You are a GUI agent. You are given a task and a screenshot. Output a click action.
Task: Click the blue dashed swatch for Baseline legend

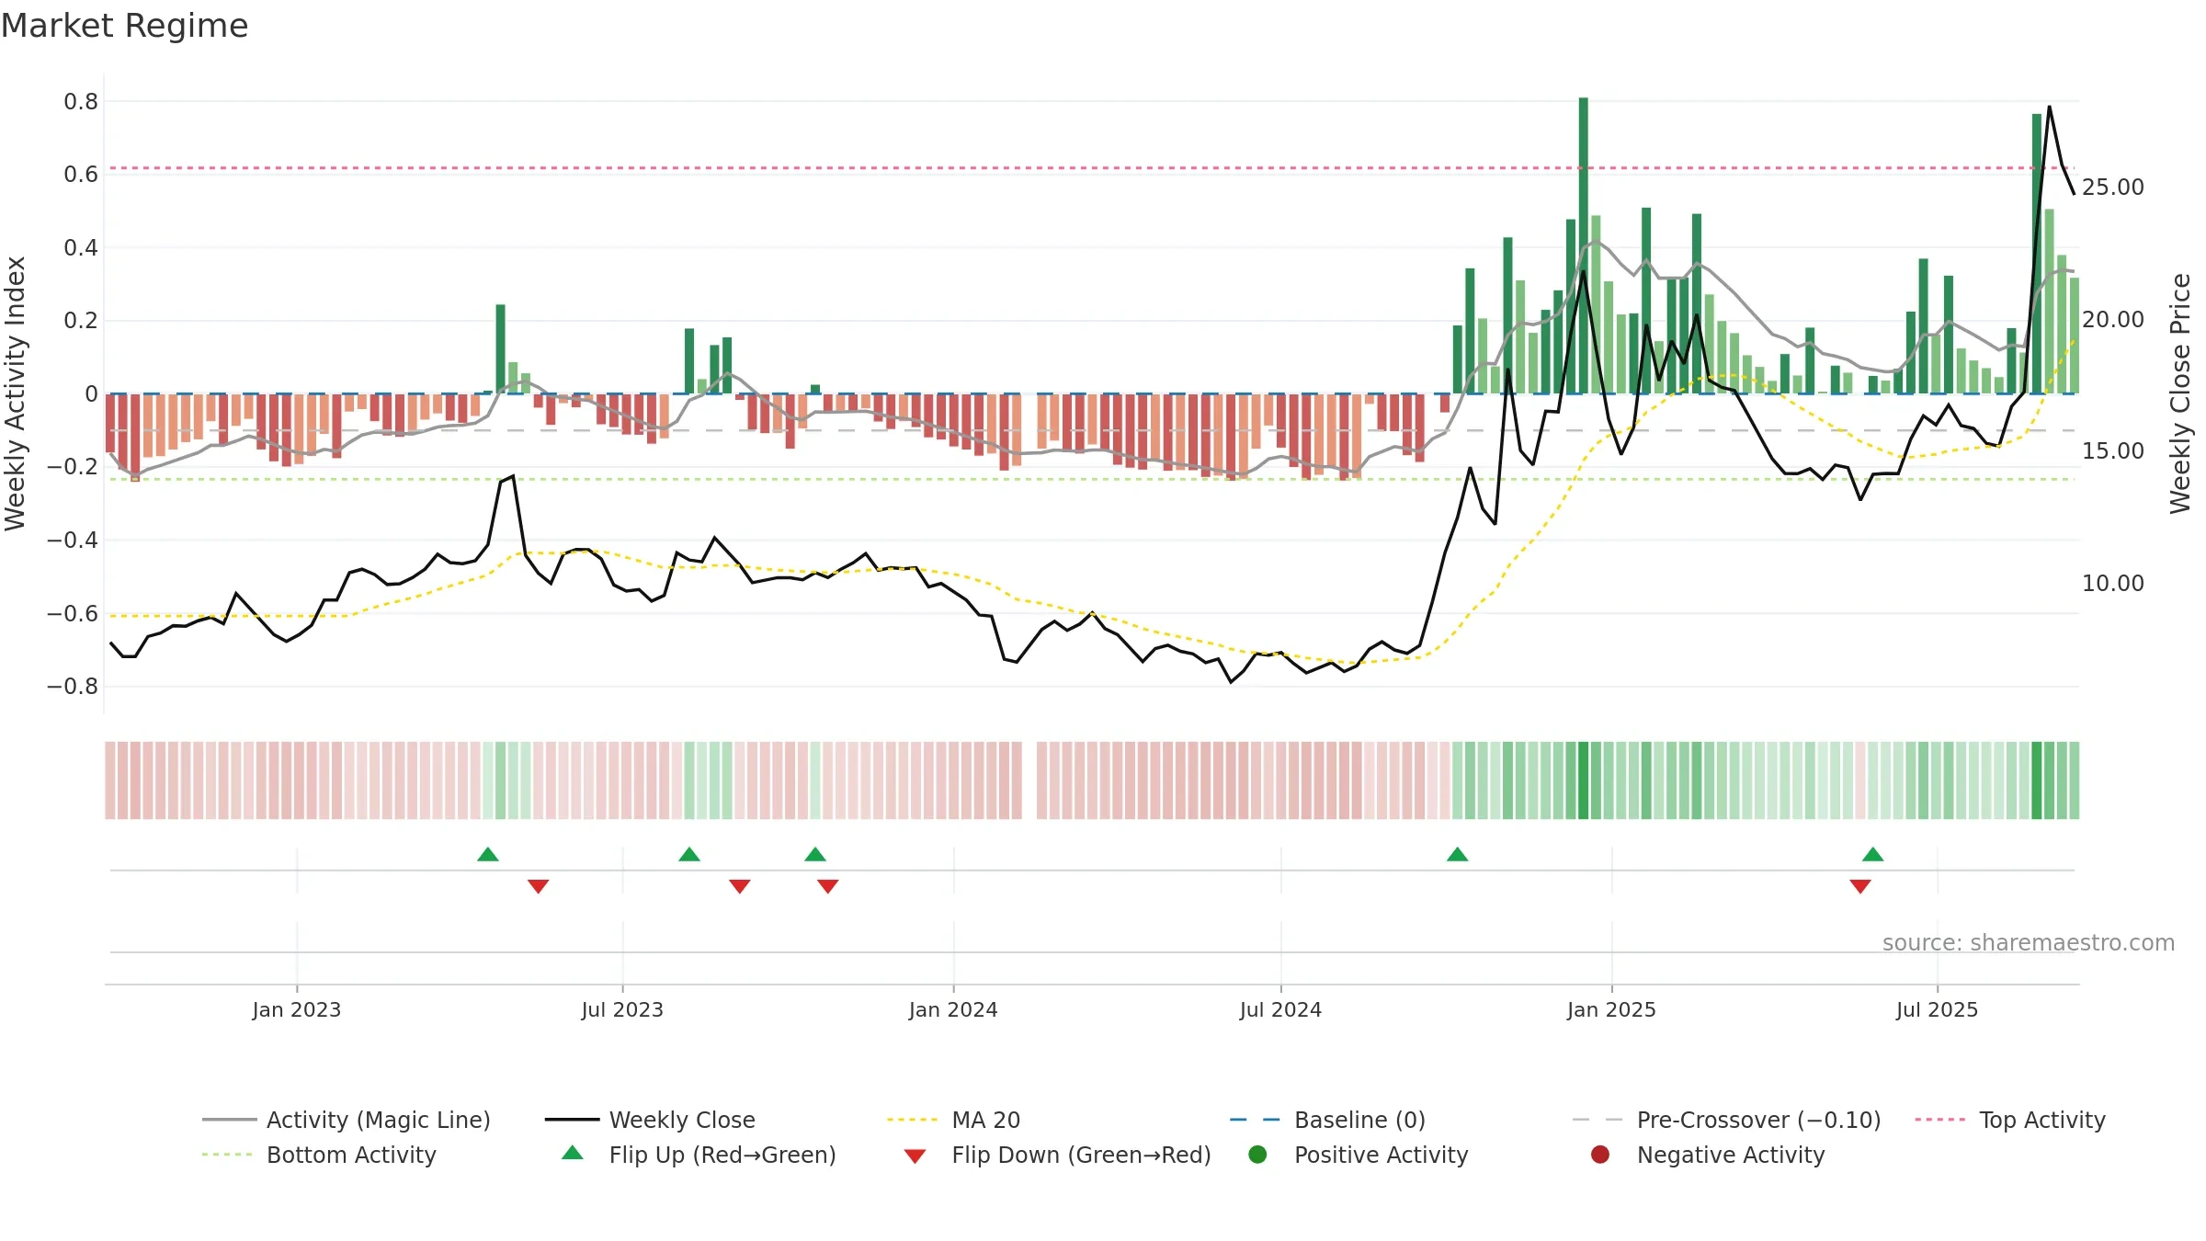pyautogui.click(x=1256, y=1120)
